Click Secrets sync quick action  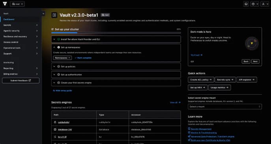pos(225,80)
